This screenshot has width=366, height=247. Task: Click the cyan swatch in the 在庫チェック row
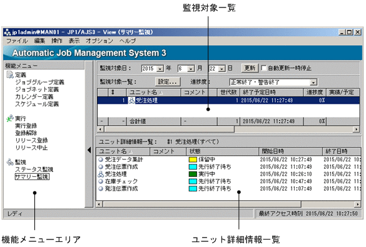point(193,181)
